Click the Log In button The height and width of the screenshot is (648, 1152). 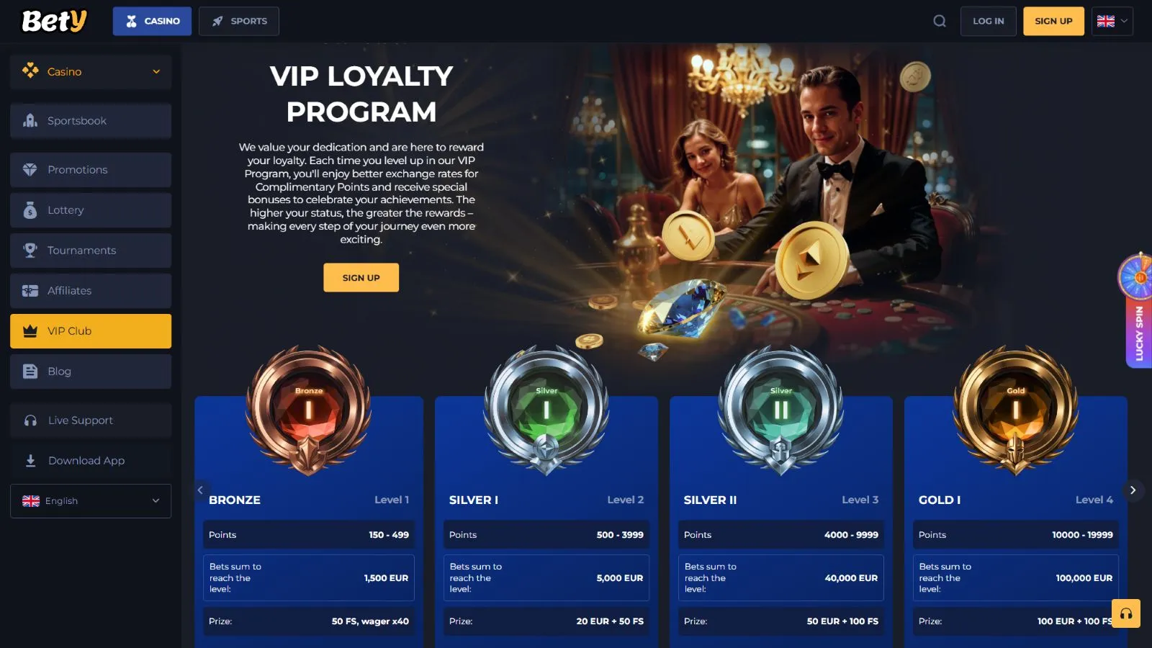(988, 21)
